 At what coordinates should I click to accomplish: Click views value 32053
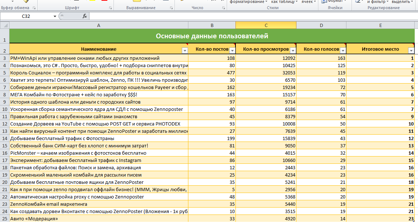(x=266, y=73)
